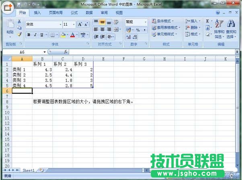Click Merge and Center icon
242x180 pixels.
click(116, 29)
